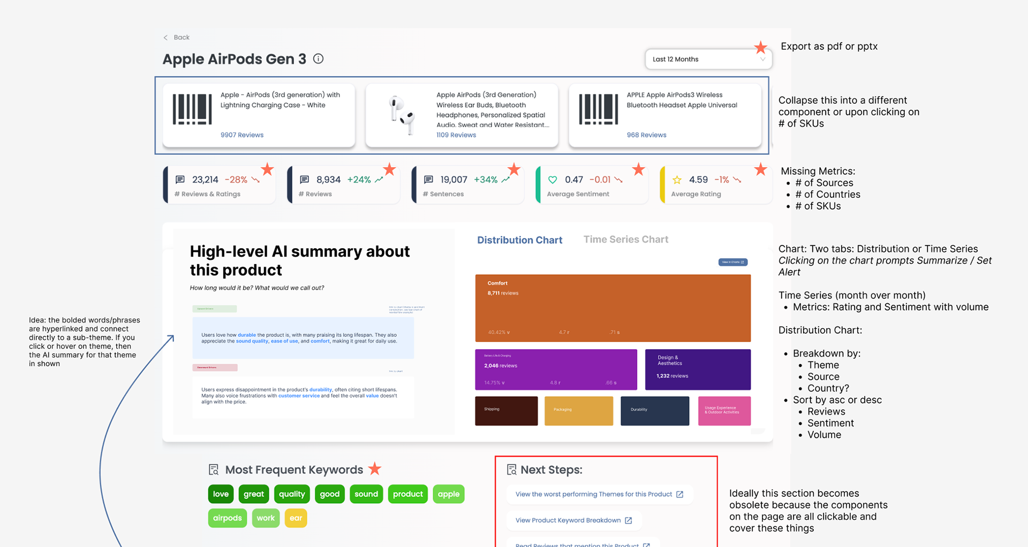Open the Last 12 Months dropdown
The image size is (1028, 547).
point(708,59)
